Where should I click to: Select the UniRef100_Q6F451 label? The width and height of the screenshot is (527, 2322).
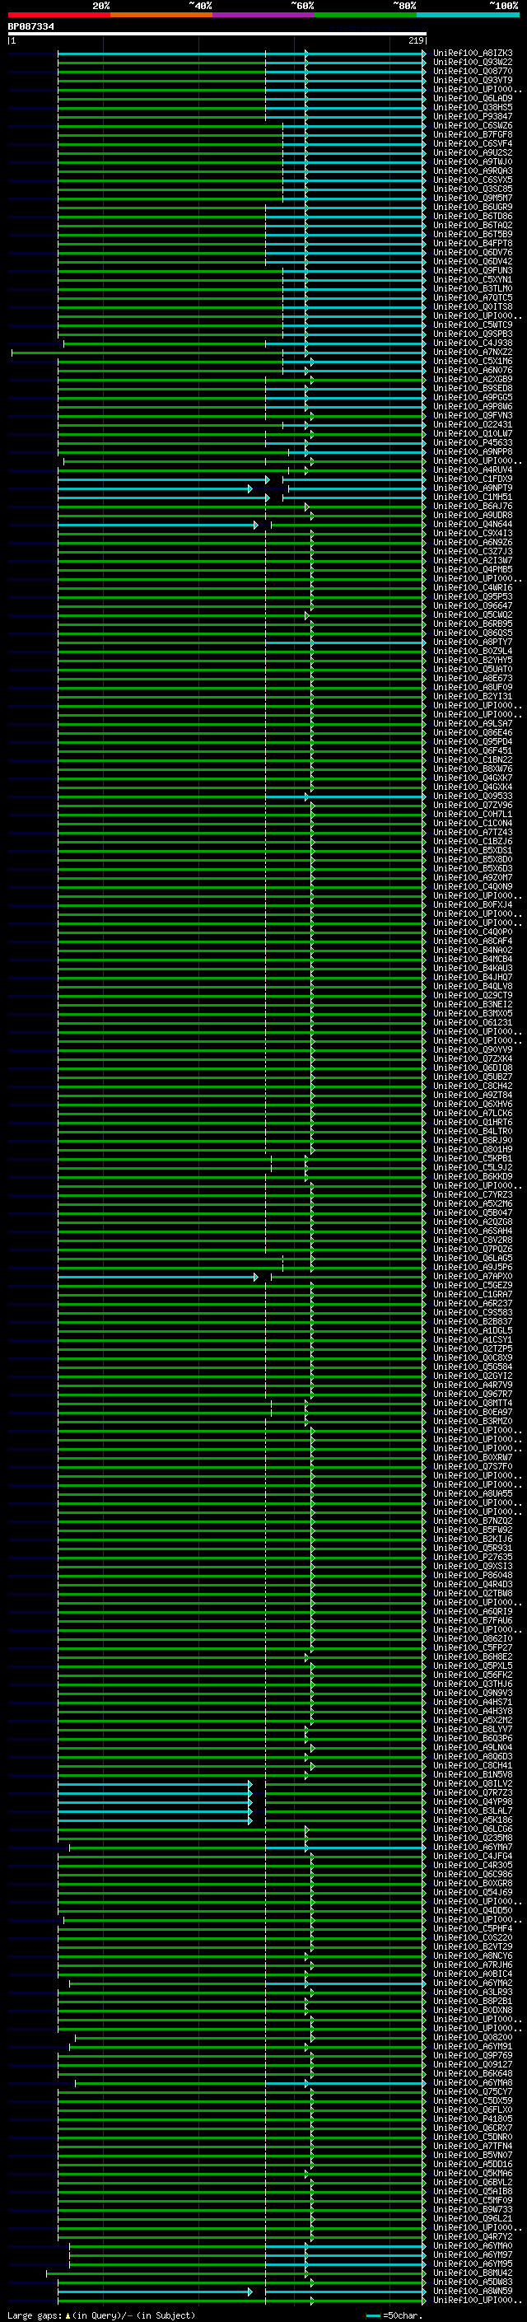pos(473,750)
